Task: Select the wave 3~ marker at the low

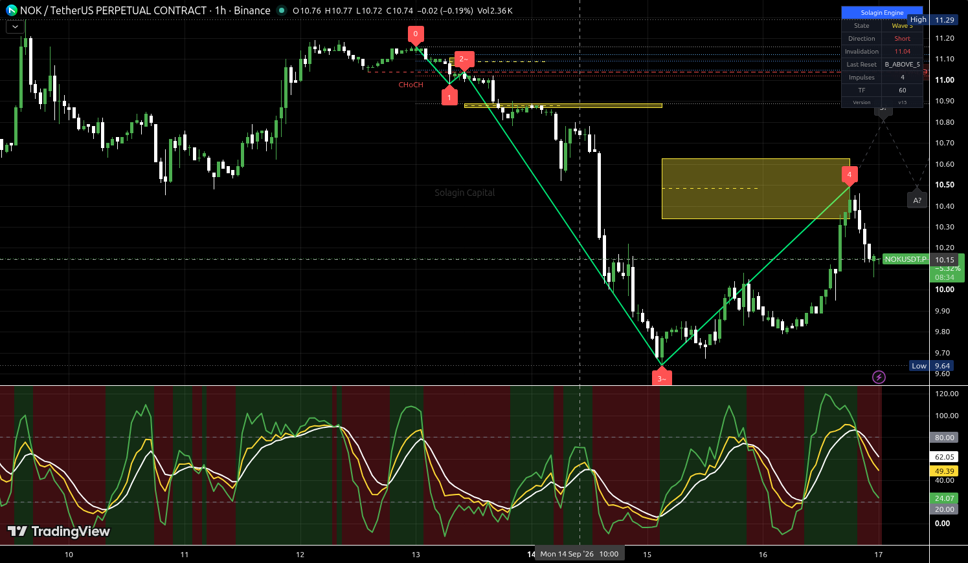Action: (x=661, y=377)
